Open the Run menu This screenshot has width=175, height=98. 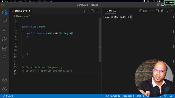[x=34, y=1]
